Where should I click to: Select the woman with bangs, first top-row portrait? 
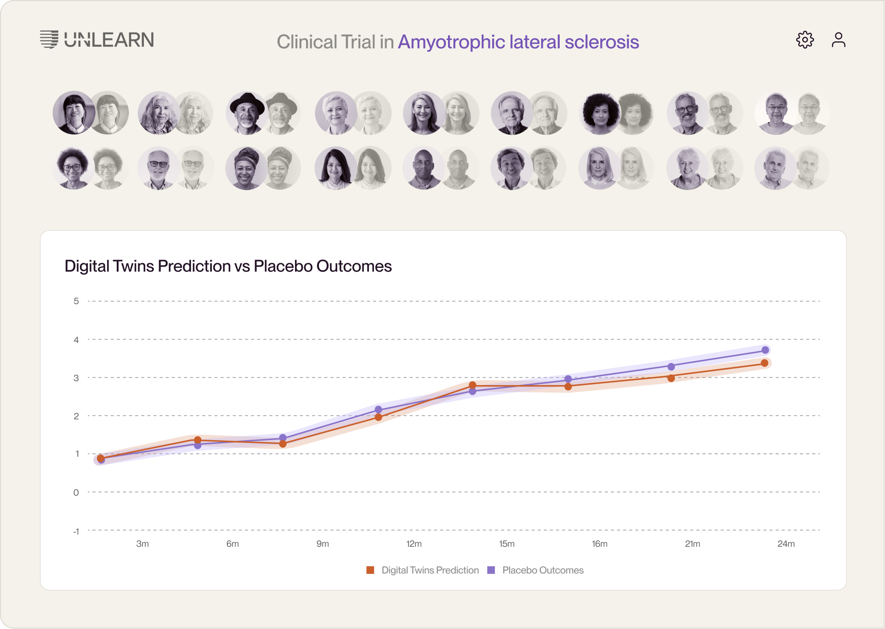click(x=74, y=113)
